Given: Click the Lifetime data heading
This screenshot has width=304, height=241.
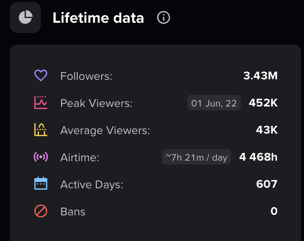Looking at the screenshot, I should click(x=98, y=18).
